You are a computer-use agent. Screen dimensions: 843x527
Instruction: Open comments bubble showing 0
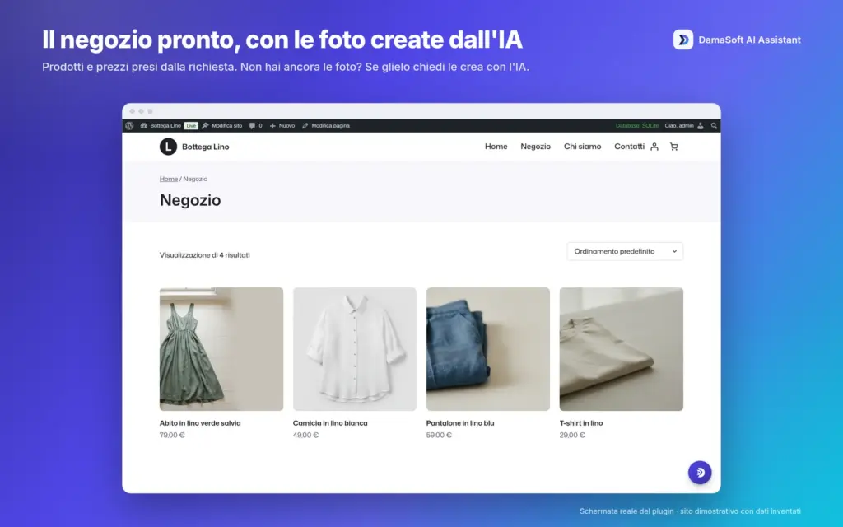pyautogui.click(x=255, y=126)
